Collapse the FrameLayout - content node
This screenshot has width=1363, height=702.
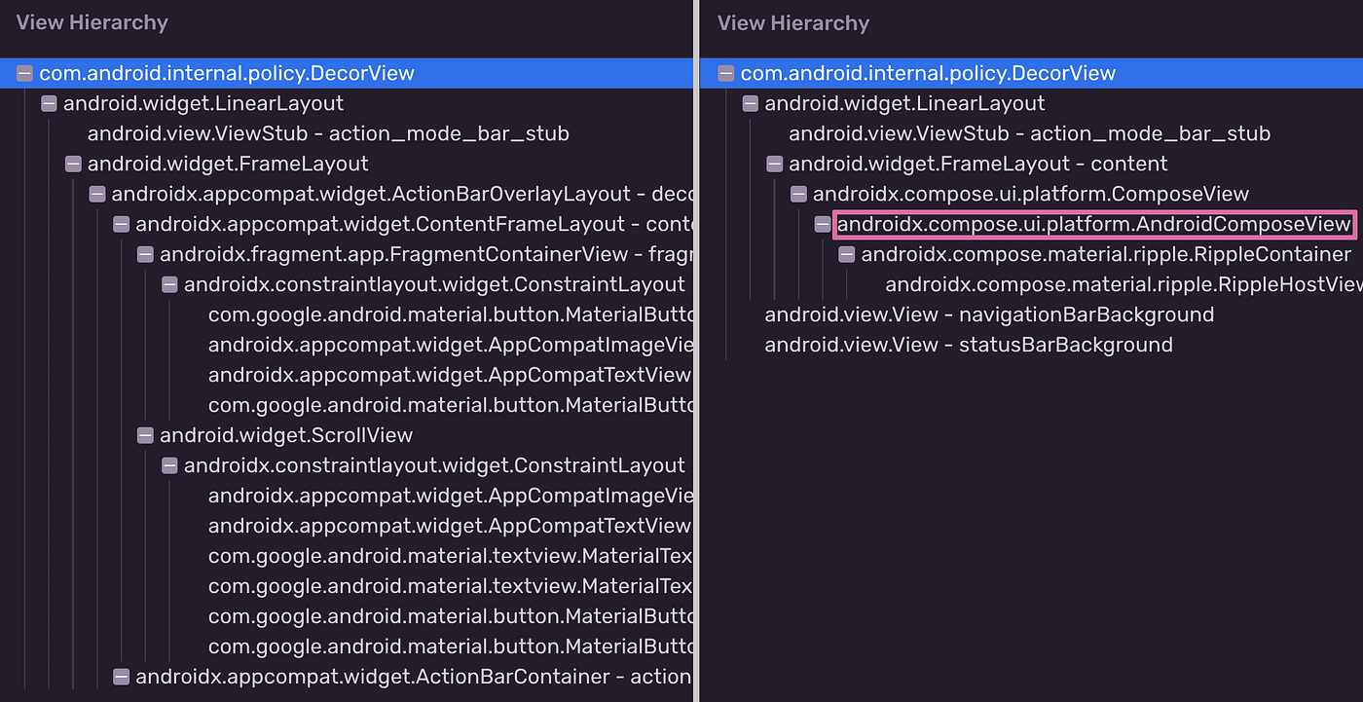coord(774,164)
